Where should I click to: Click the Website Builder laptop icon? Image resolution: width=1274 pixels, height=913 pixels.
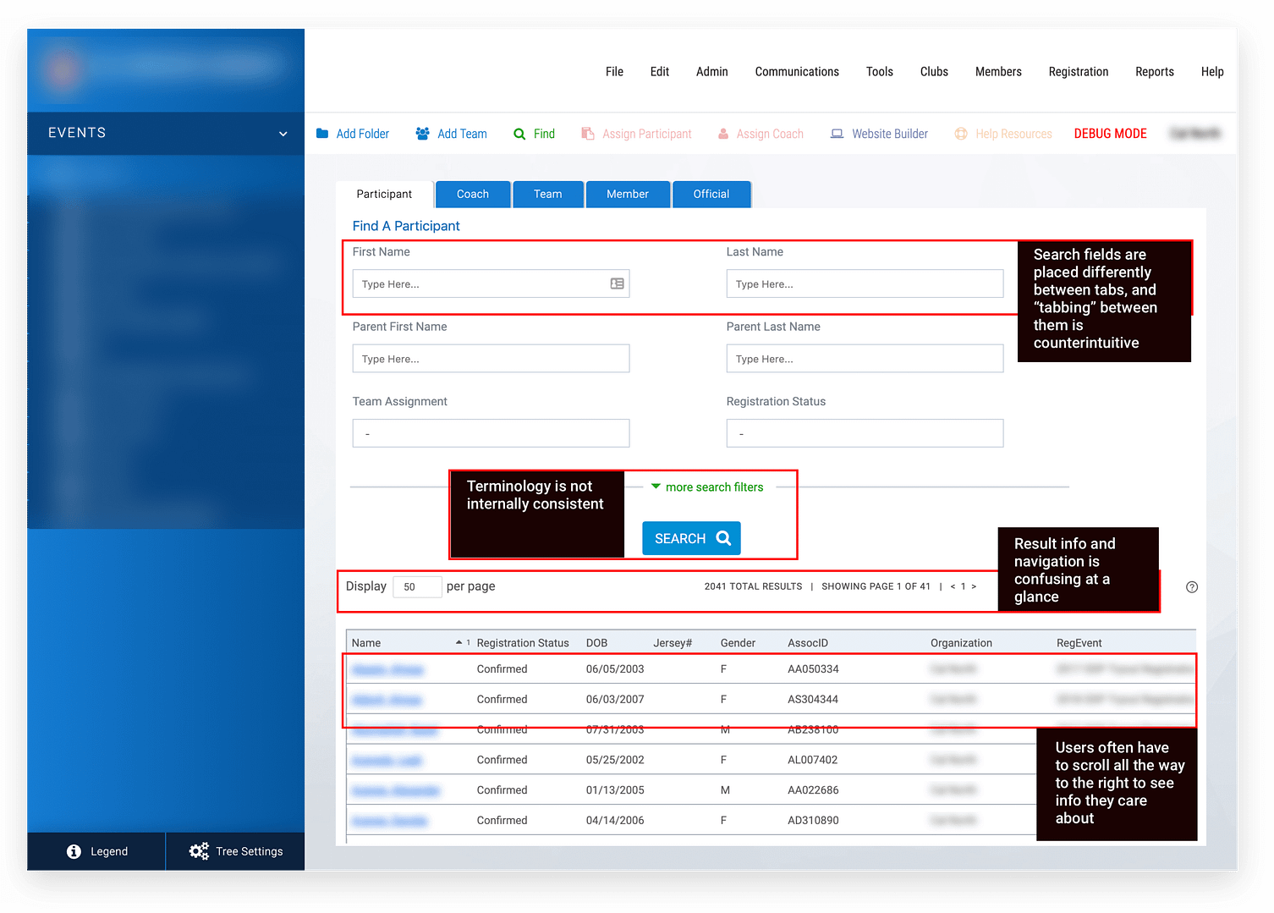click(837, 134)
